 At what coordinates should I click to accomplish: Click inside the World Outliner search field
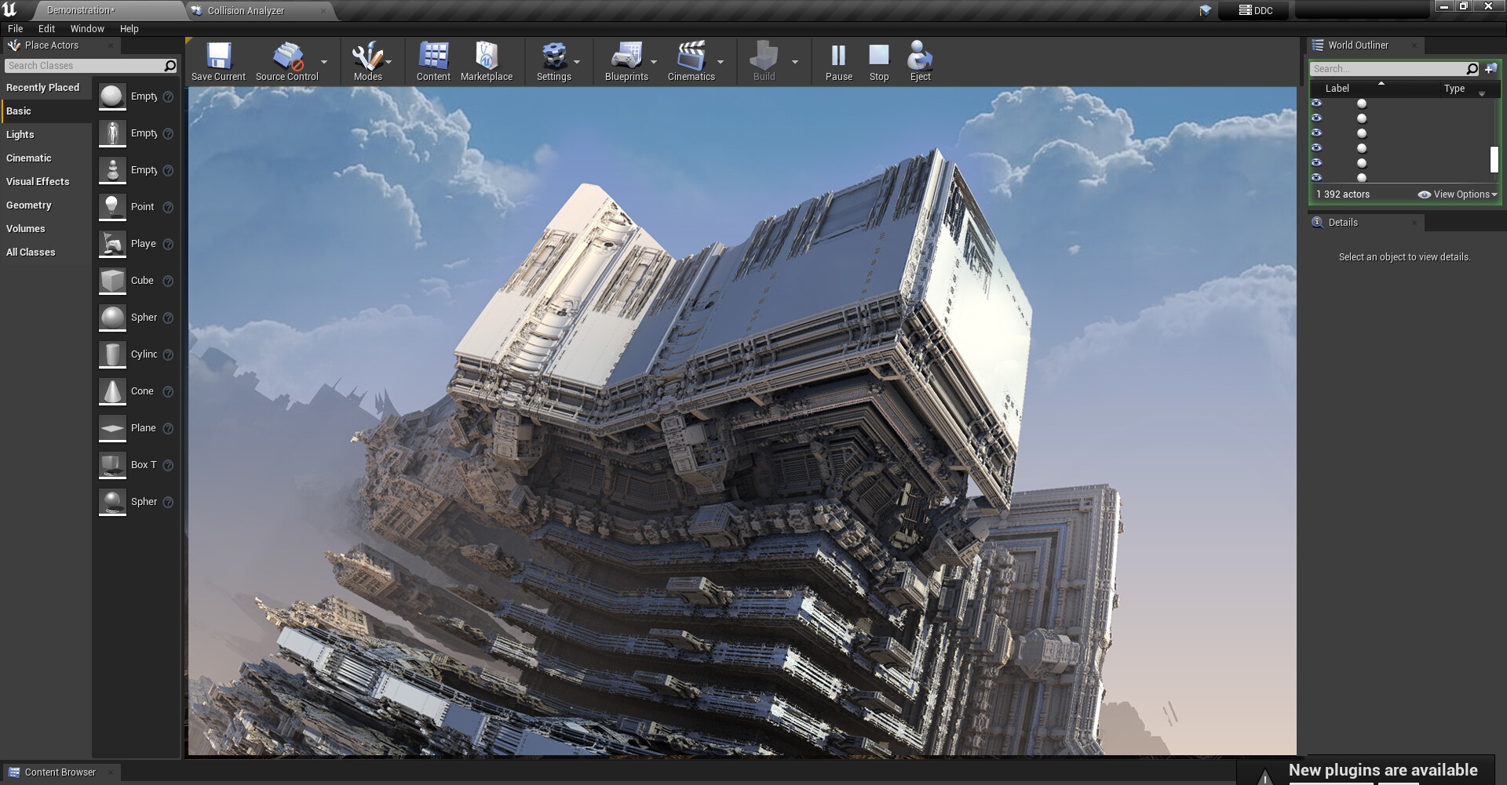[1389, 68]
